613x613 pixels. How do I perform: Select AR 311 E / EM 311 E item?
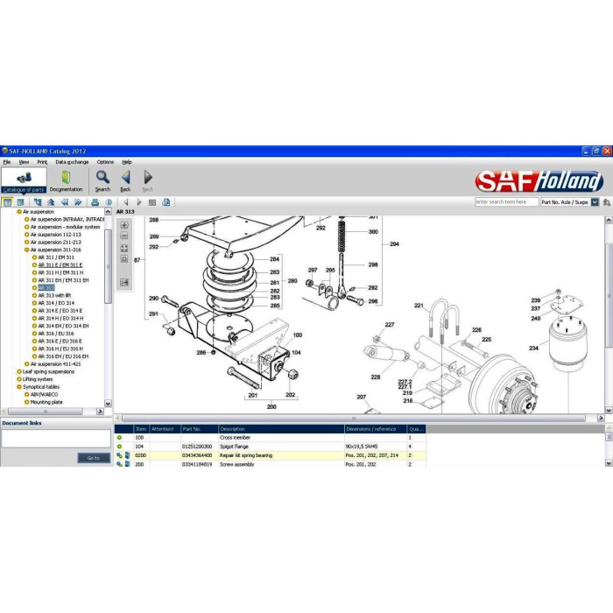60,265
